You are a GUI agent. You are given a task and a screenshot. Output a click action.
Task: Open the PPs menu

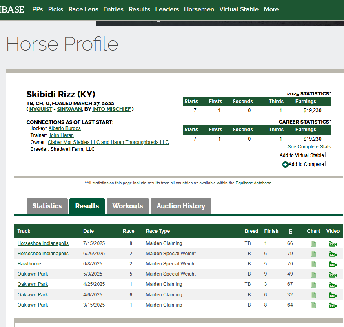38,9
